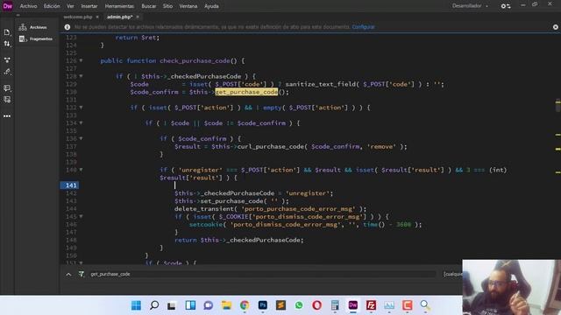Select the admin.php tab
The image size is (561, 315).
coord(119,17)
